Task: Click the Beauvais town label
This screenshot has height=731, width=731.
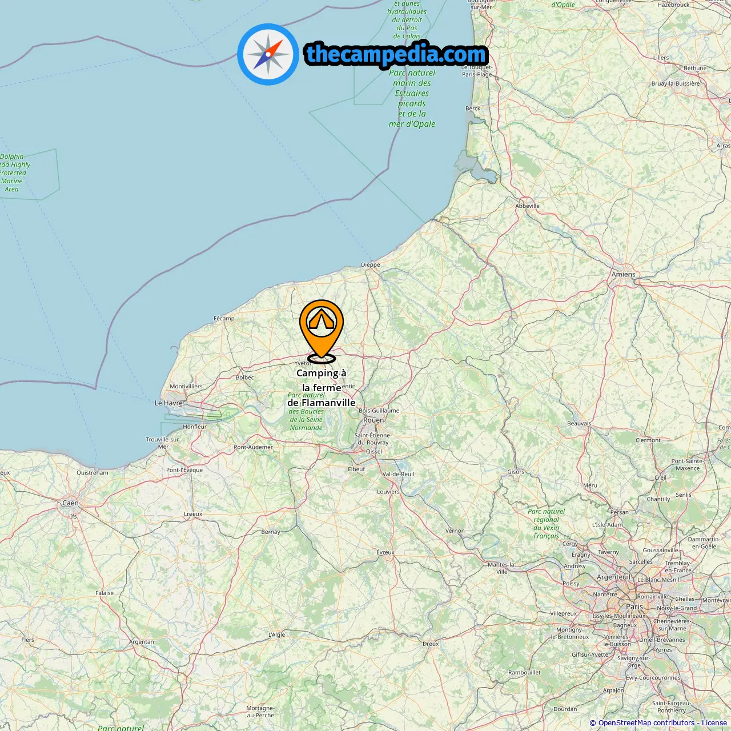Action: tap(579, 424)
